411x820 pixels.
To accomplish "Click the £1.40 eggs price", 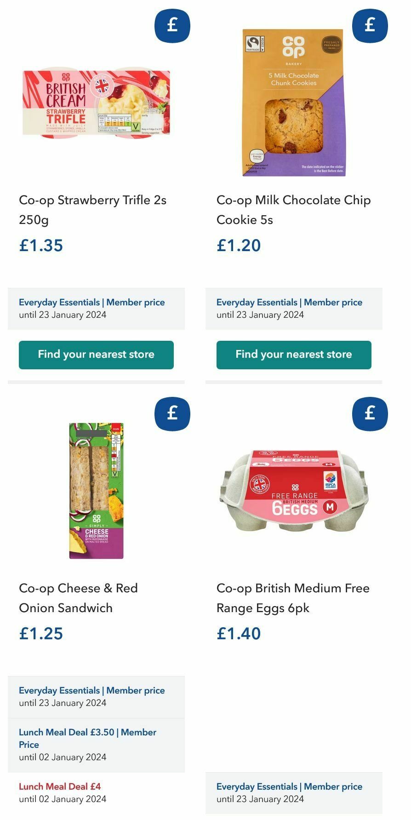I will tap(238, 633).
